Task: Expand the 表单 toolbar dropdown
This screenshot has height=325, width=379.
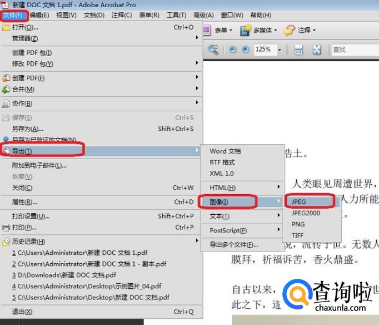Action: (x=231, y=31)
